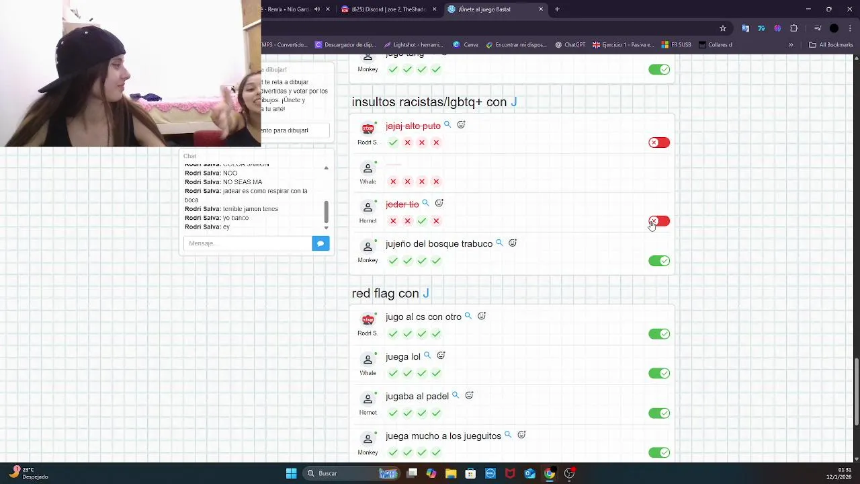860x484 pixels.
Task: Open File Explorer from the taskbar
Action: point(451,473)
